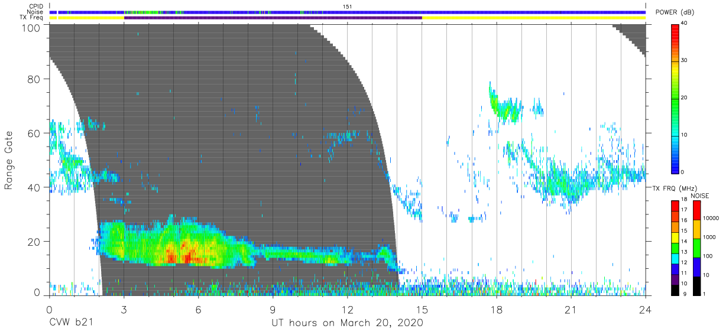Click the yellow TX Freq bar after 15 UT

click(x=534, y=18)
